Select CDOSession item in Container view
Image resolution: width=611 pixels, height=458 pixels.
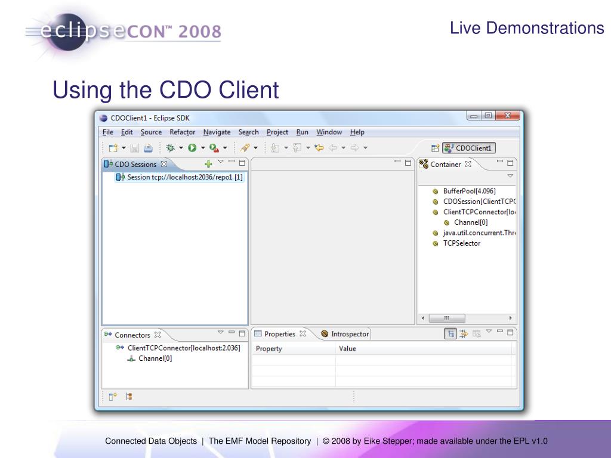[x=474, y=202]
